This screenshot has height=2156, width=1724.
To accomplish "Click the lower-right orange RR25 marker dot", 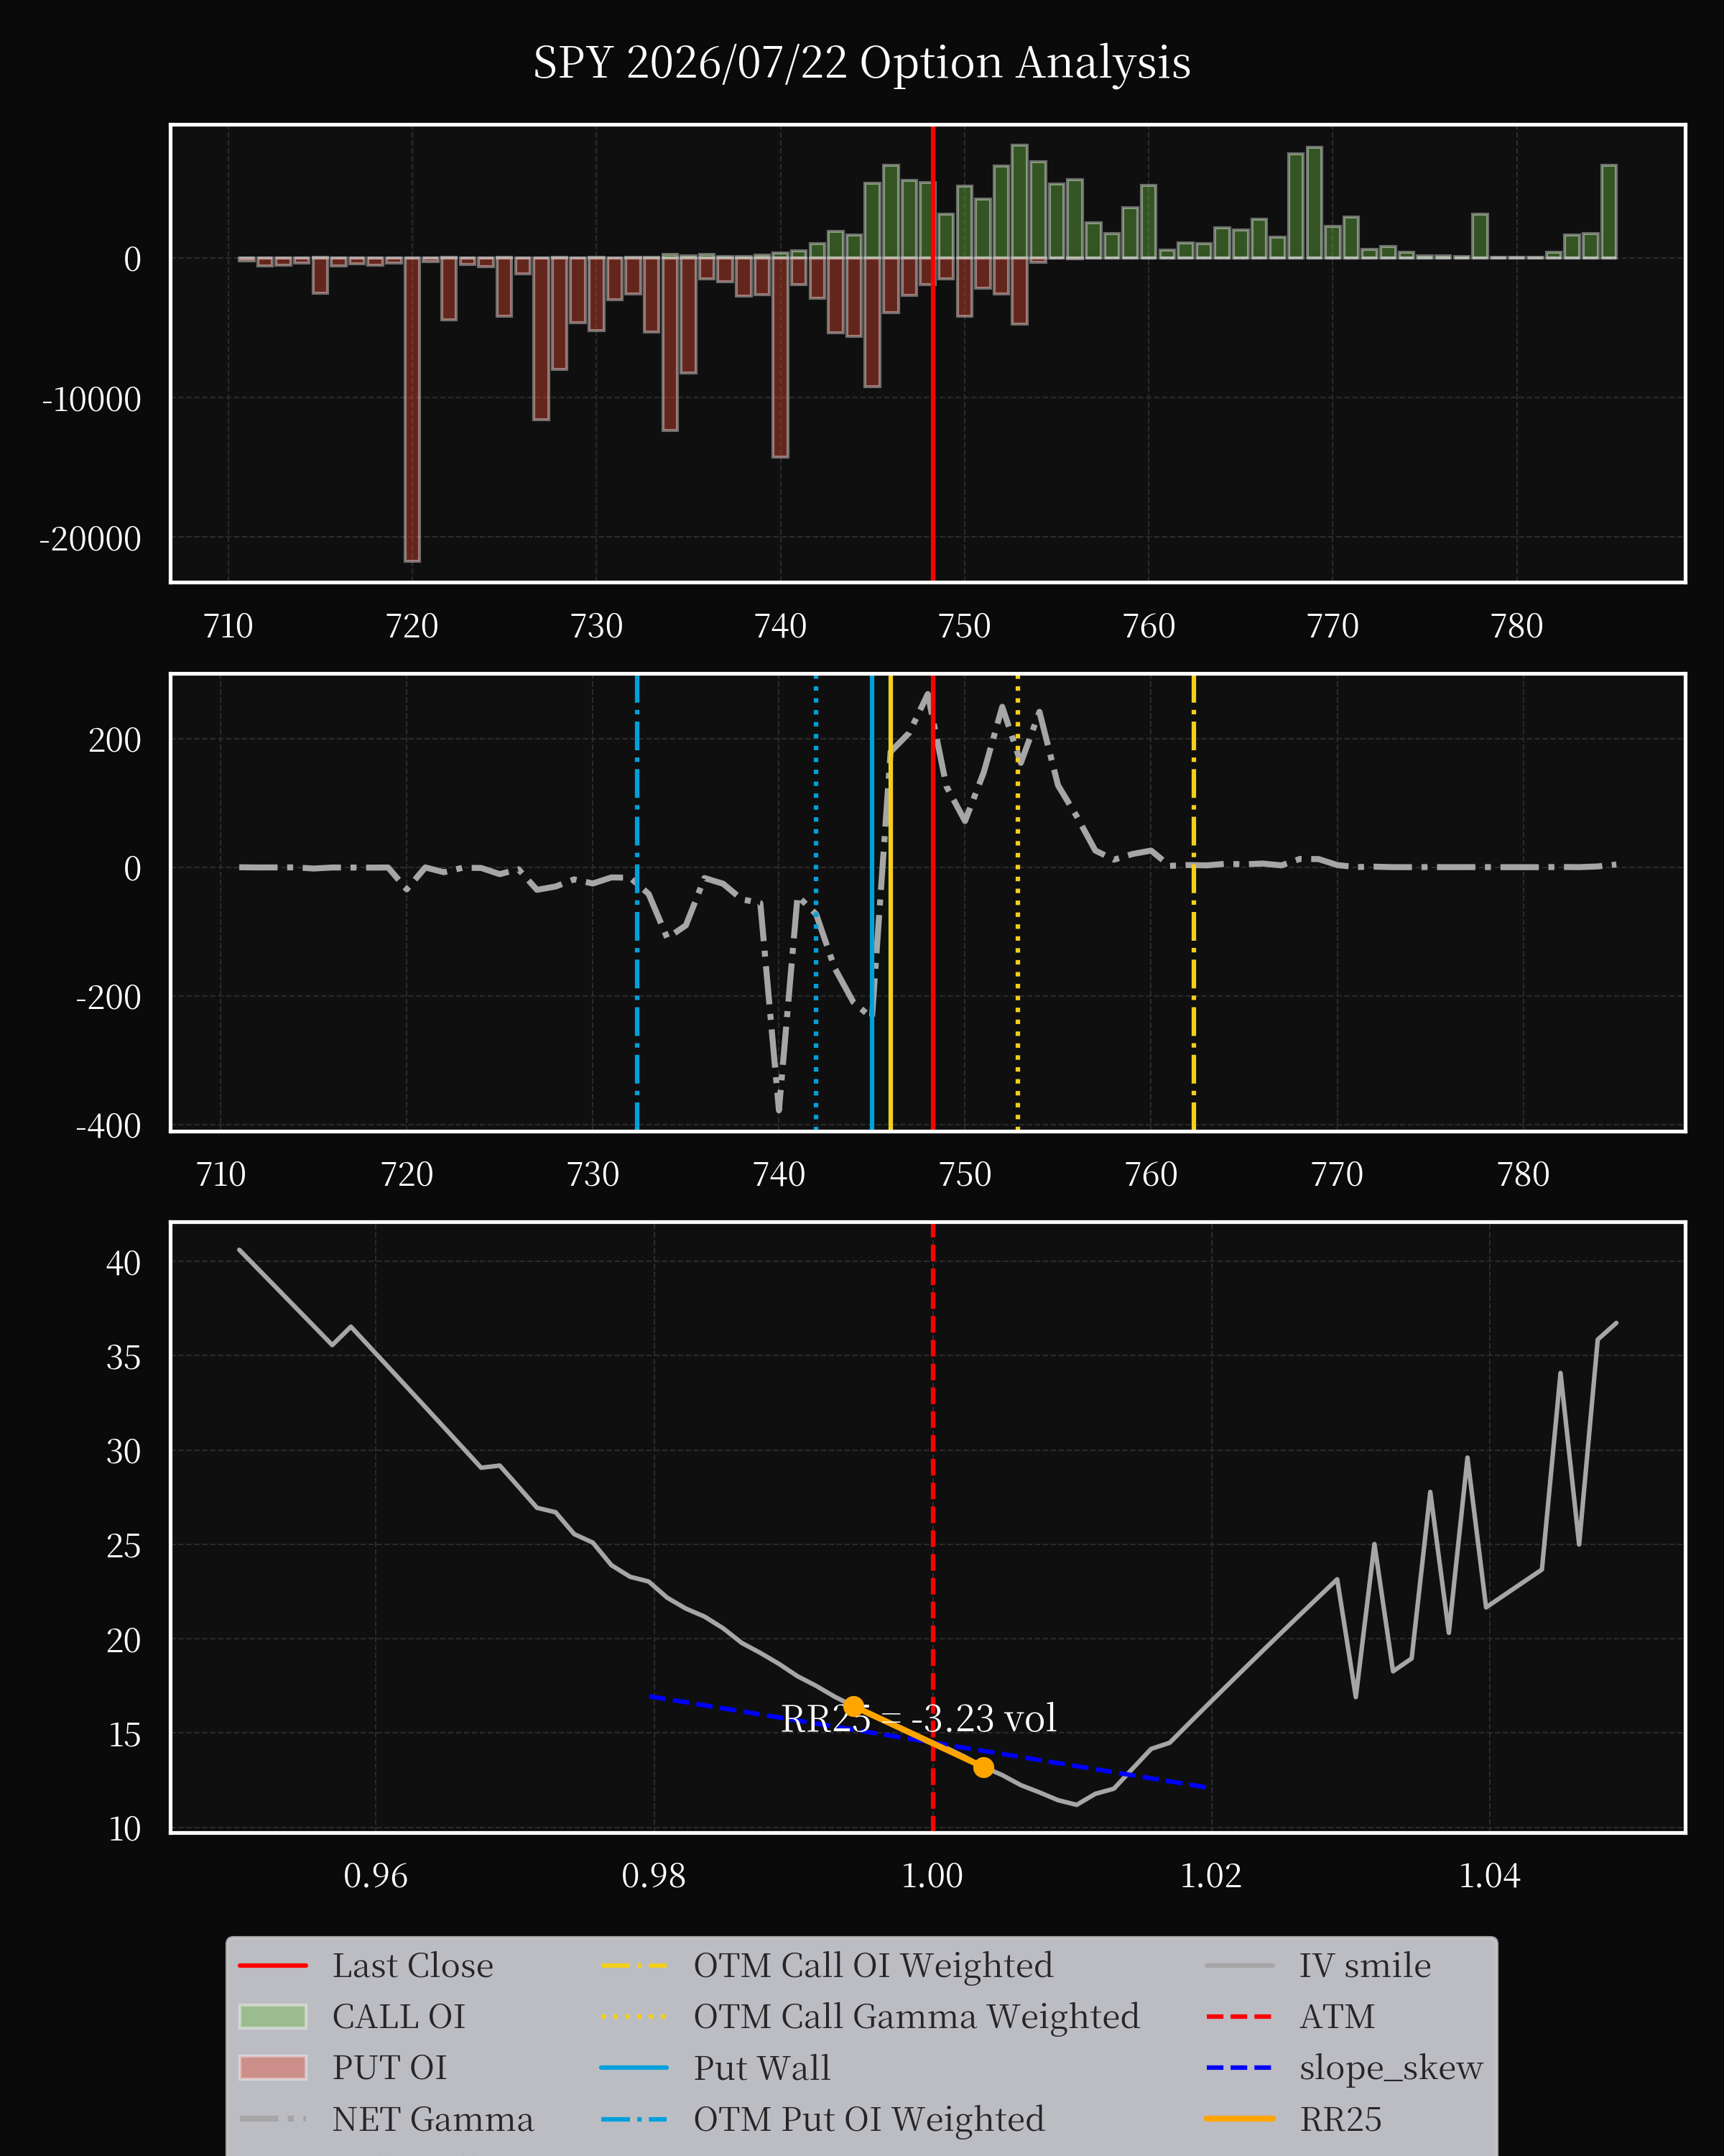I will 983,1768.
